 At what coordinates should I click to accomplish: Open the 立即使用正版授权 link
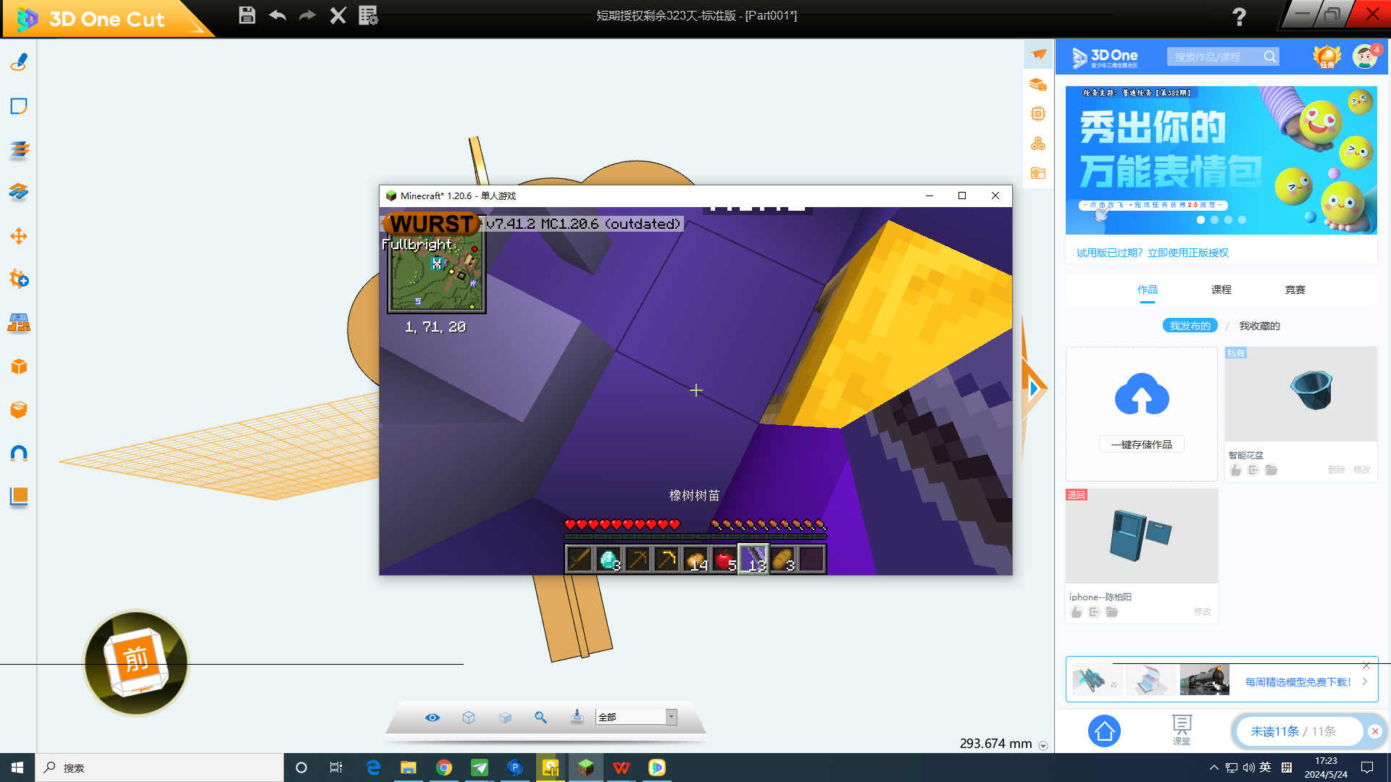click(x=1188, y=253)
